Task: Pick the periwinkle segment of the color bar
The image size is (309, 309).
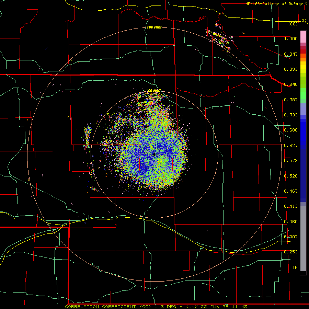Action: point(303,109)
